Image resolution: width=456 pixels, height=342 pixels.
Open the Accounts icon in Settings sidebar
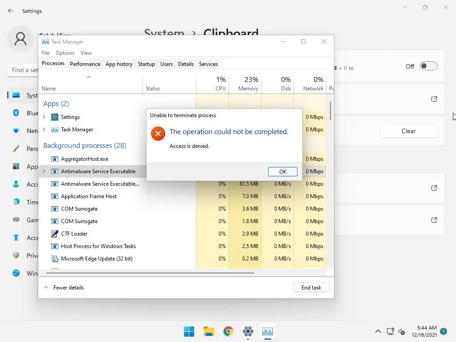point(16,184)
